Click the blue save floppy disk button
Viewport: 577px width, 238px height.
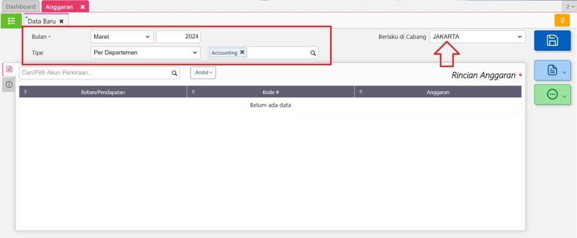(552, 41)
